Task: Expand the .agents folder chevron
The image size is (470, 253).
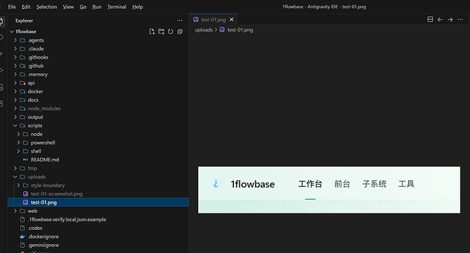Action: coord(15,40)
